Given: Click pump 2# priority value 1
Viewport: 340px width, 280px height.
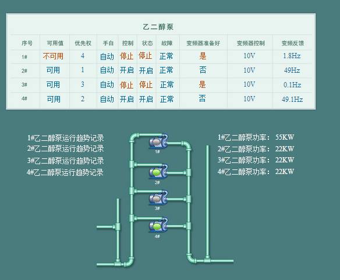Looking at the screenshot, I should pyautogui.click(x=83, y=70).
